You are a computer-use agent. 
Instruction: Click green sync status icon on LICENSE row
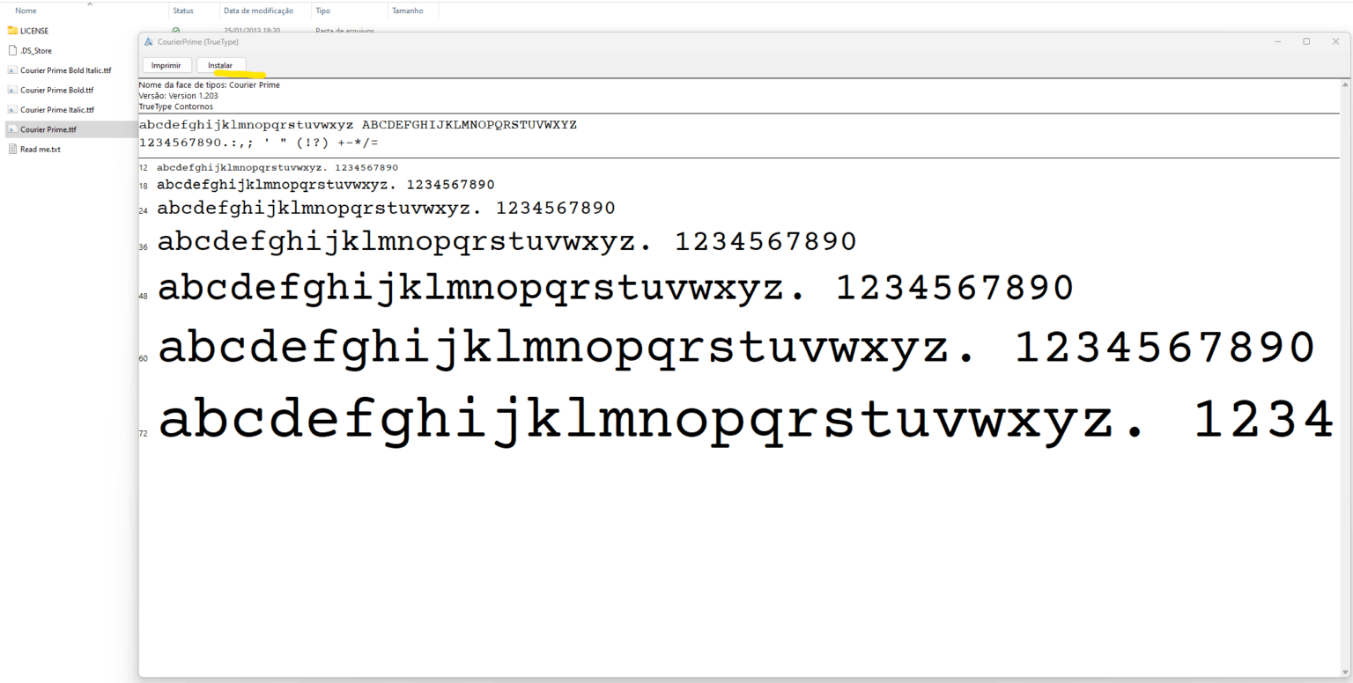click(176, 31)
